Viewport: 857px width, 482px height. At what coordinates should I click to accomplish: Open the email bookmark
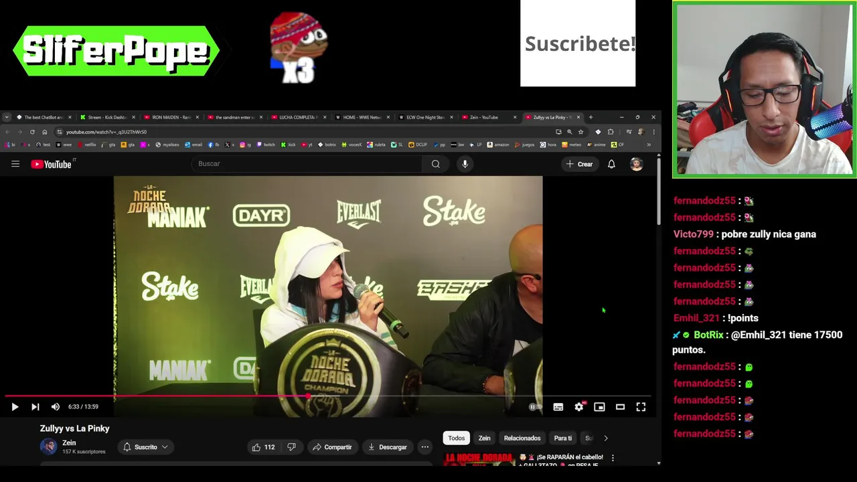point(193,145)
